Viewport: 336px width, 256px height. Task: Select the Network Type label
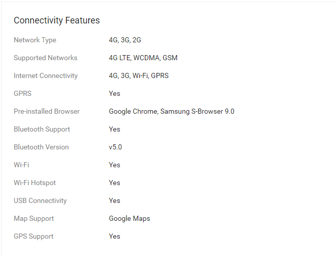(x=35, y=40)
